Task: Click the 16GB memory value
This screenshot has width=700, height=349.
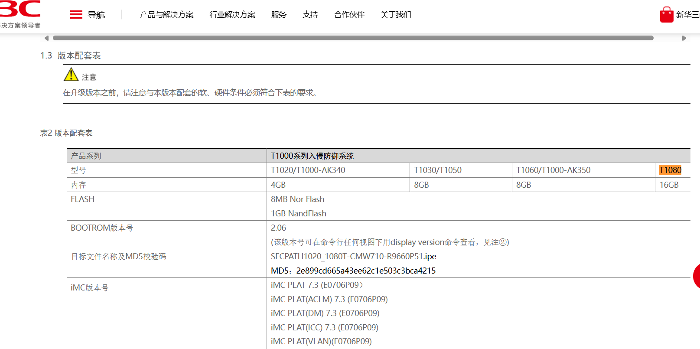Action: click(669, 185)
